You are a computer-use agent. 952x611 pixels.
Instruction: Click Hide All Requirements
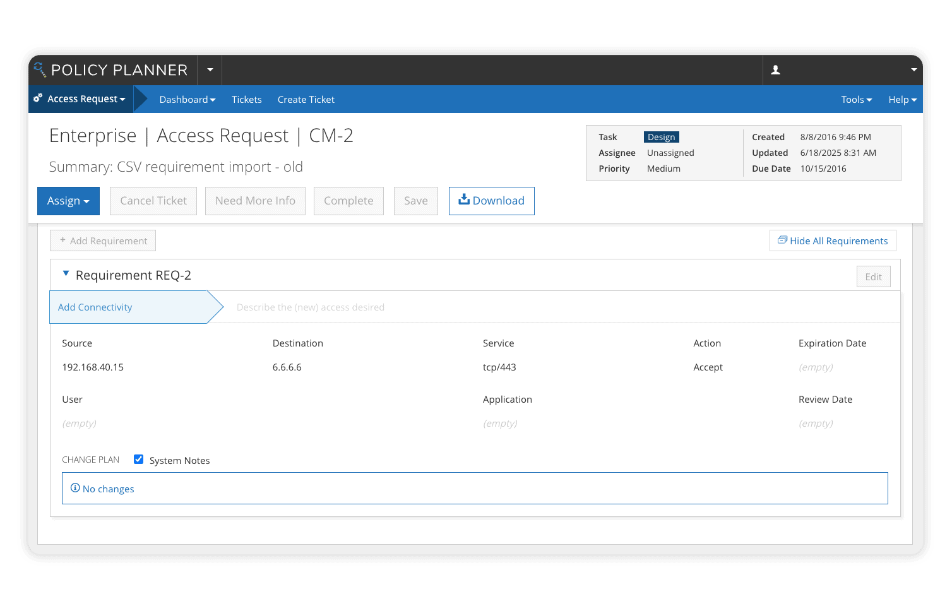coord(833,240)
